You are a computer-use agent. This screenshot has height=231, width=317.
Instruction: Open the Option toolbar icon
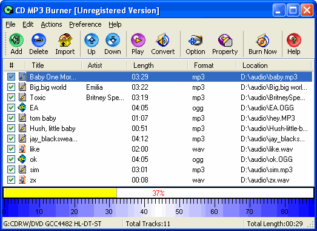(195, 40)
